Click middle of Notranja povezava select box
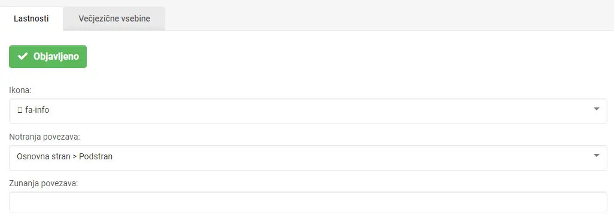 (308, 158)
